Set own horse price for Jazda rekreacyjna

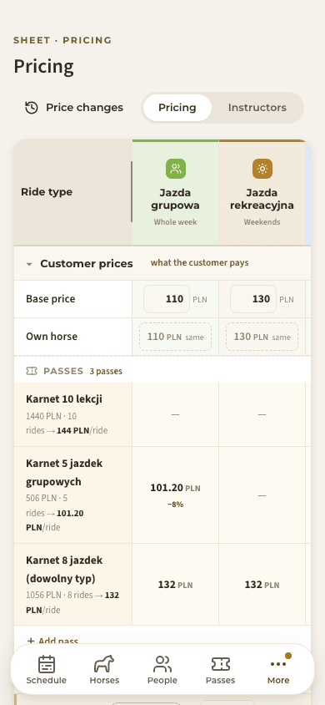tap(262, 337)
